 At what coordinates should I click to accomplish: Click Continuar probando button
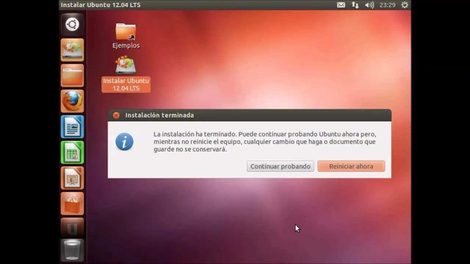pos(281,166)
